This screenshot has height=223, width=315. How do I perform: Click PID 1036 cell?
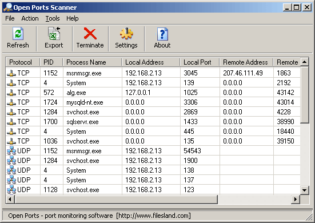(x=50, y=141)
